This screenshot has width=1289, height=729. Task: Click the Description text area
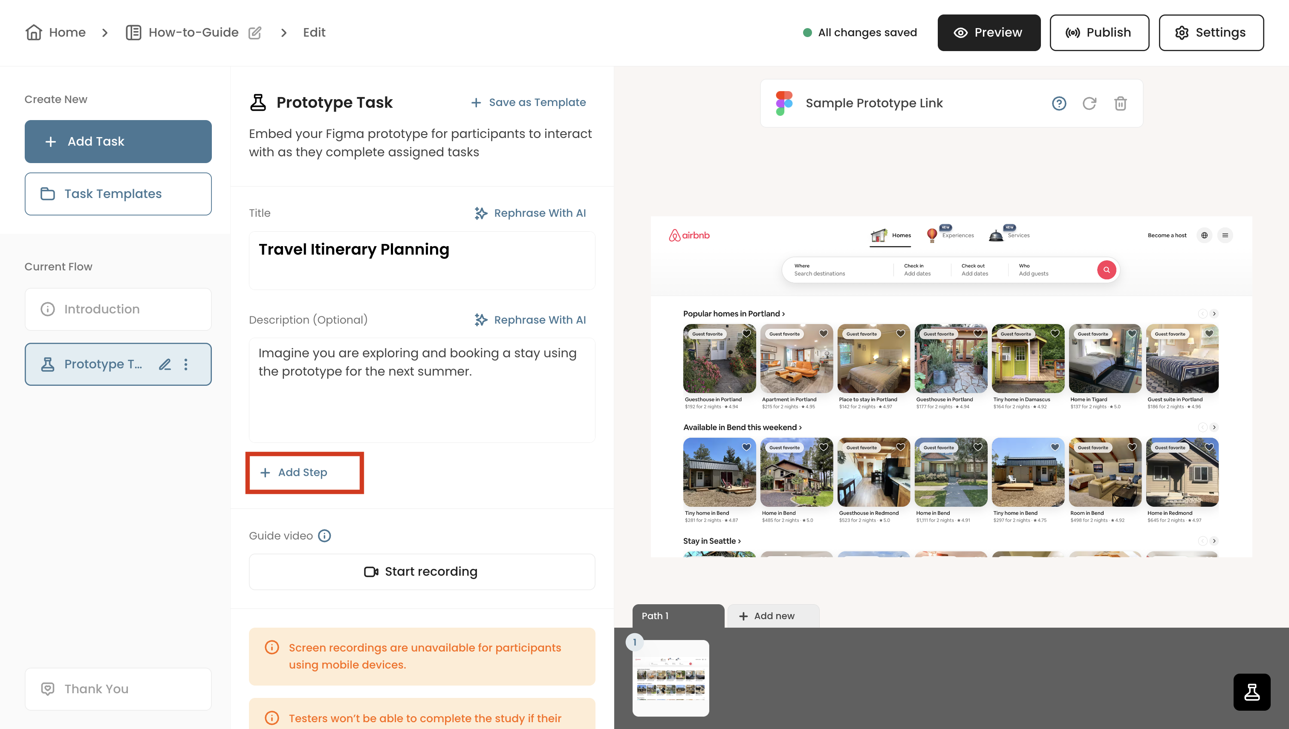422,390
